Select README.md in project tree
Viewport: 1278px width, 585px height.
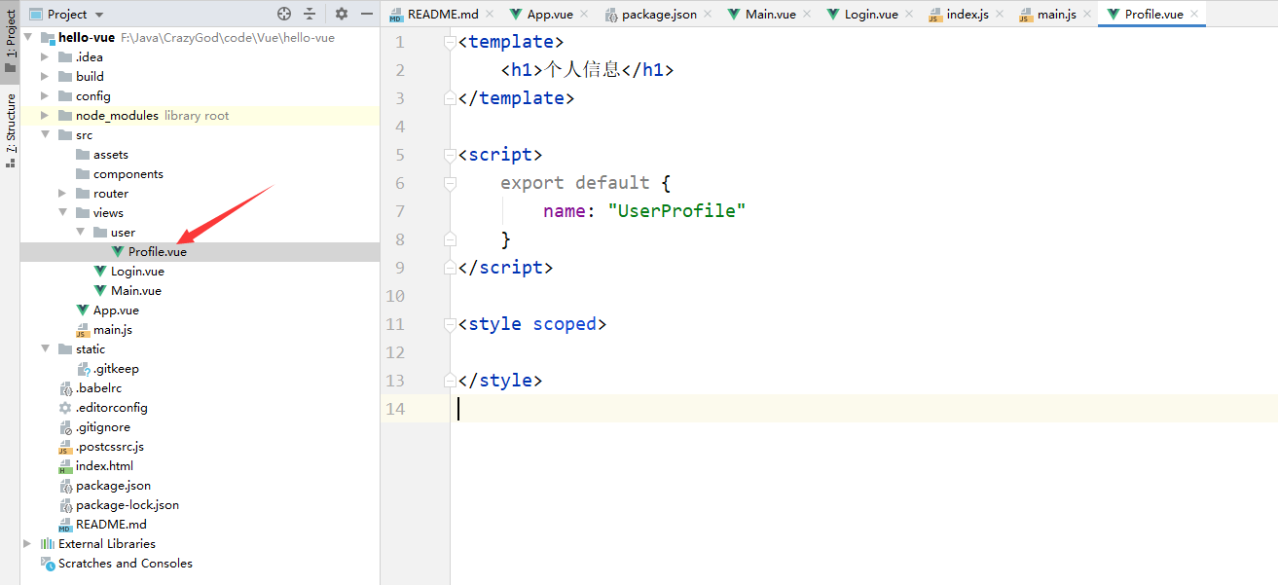[111, 525]
